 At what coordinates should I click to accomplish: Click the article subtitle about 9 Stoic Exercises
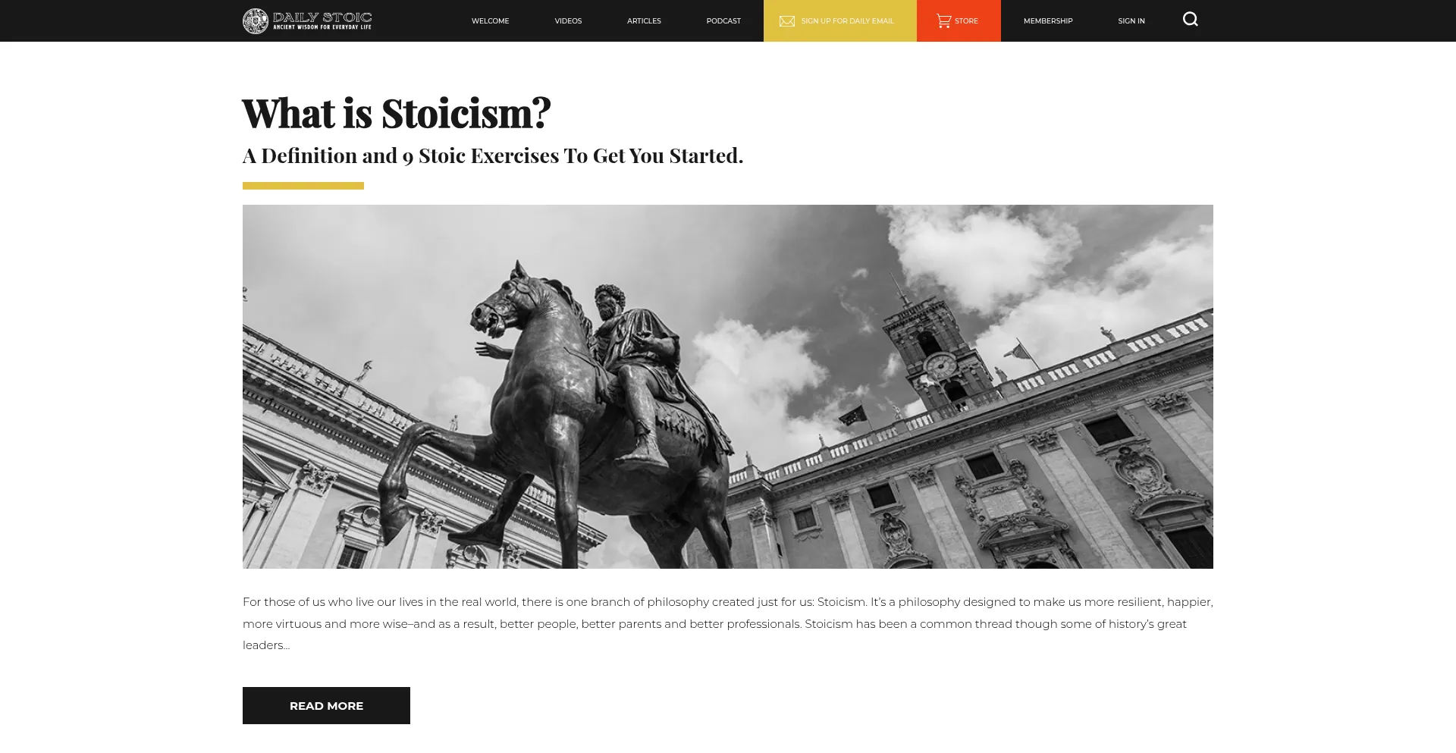click(x=493, y=155)
